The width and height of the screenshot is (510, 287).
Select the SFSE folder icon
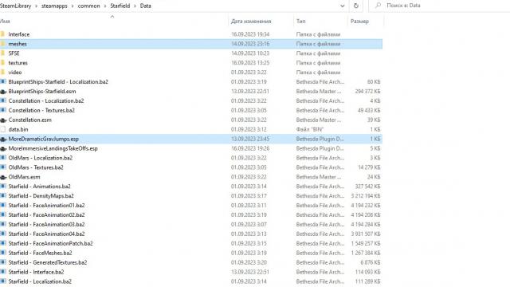(2, 53)
